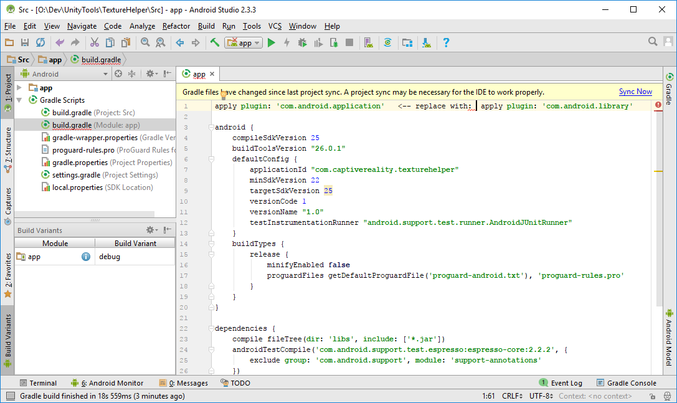
Task: Fold the android block at line 3
Action: (211, 128)
